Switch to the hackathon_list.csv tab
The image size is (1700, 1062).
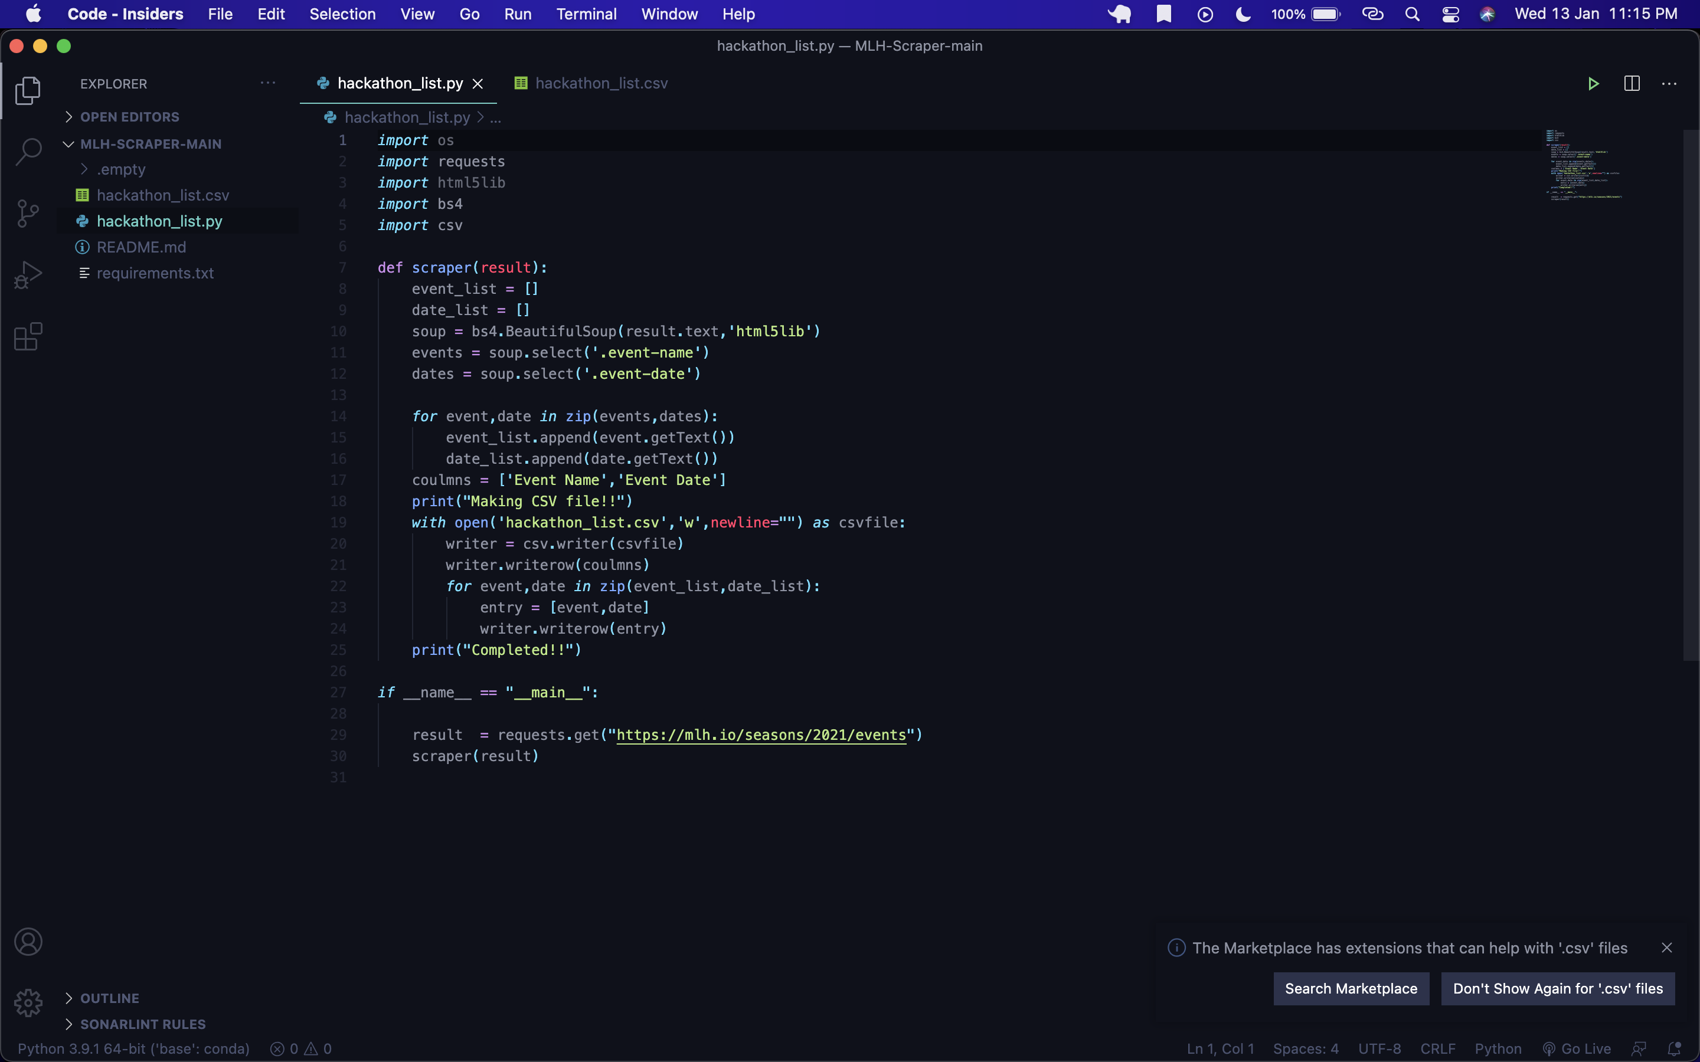click(601, 84)
